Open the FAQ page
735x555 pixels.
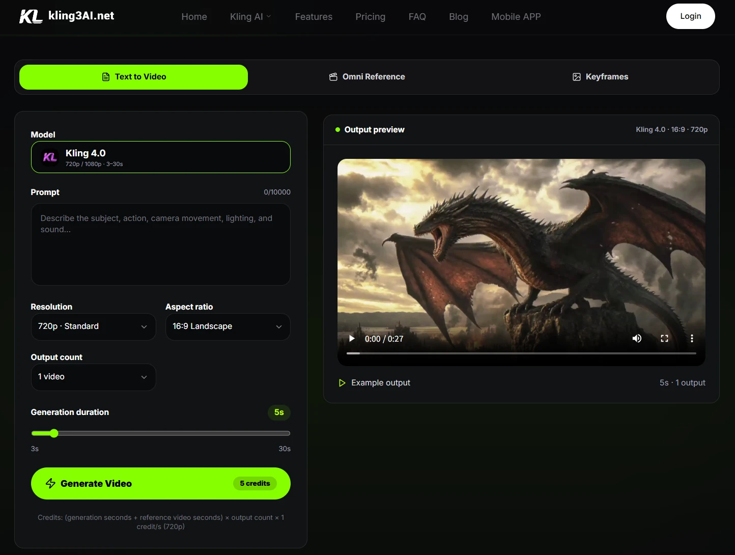[417, 17]
